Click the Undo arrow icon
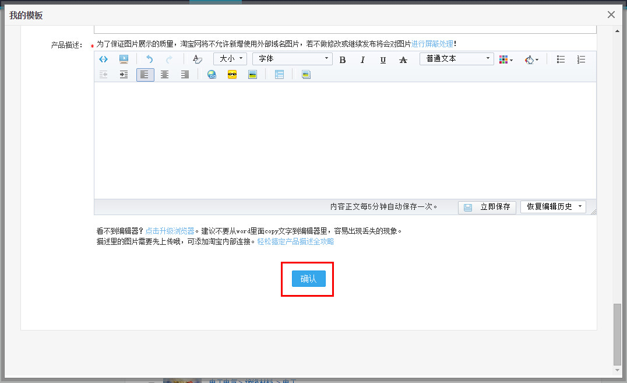 (150, 59)
